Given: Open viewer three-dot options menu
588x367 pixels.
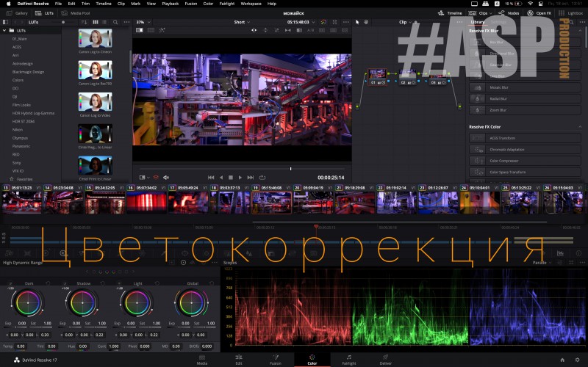Looking at the screenshot, I should pos(345,22).
